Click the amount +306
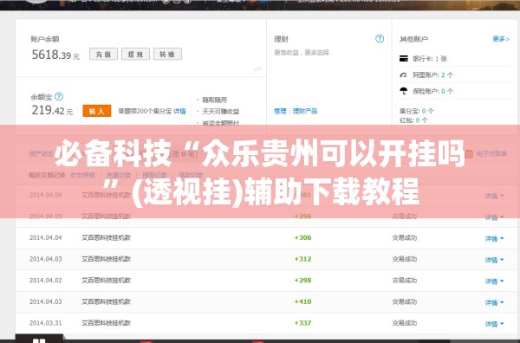 click(302, 237)
